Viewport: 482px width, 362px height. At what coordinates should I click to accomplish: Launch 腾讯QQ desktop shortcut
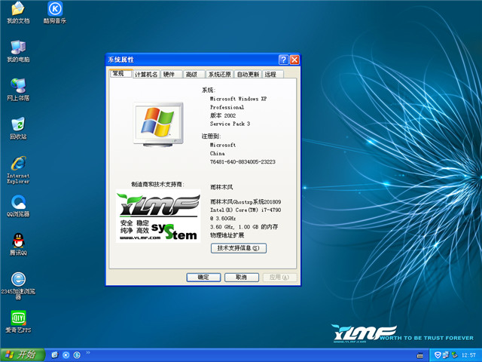pyautogui.click(x=18, y=243)
